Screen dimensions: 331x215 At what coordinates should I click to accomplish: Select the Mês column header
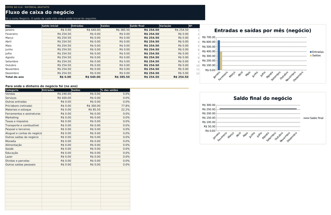pyautogui.click(x=24, y=26)
